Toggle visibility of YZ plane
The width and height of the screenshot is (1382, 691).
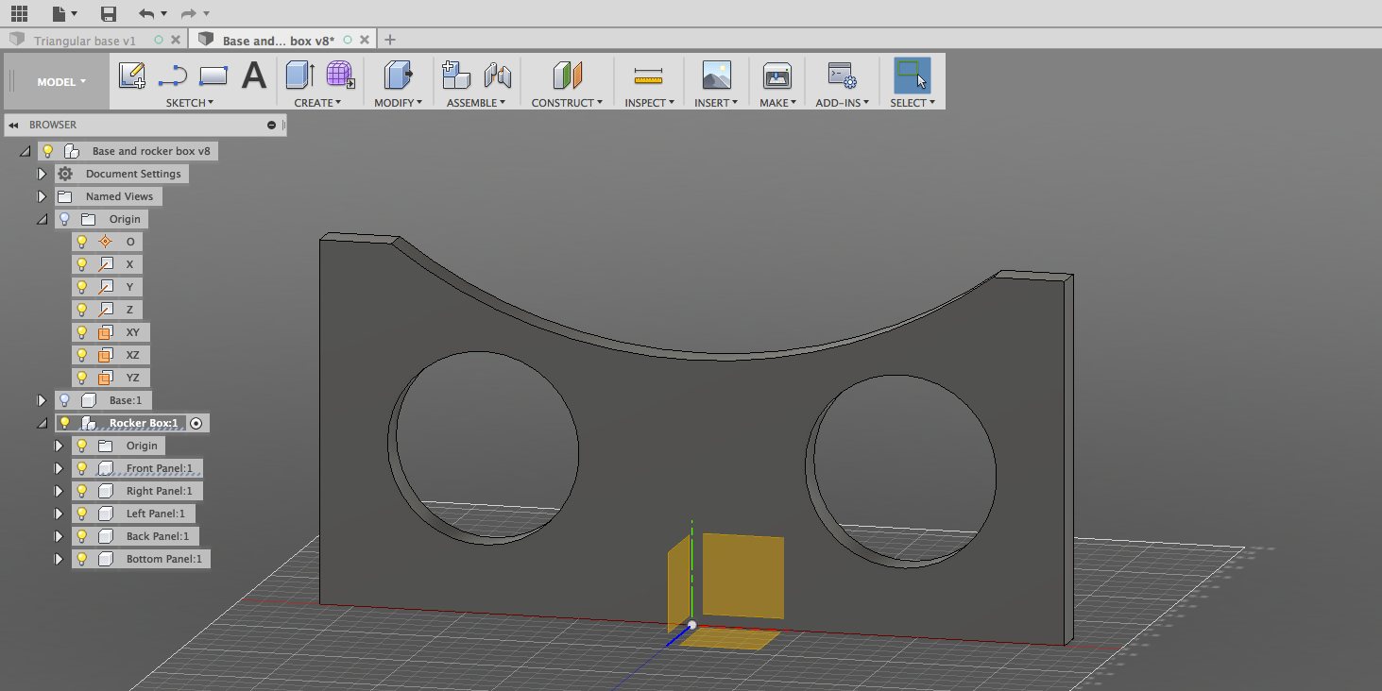(x=82, y=378)
